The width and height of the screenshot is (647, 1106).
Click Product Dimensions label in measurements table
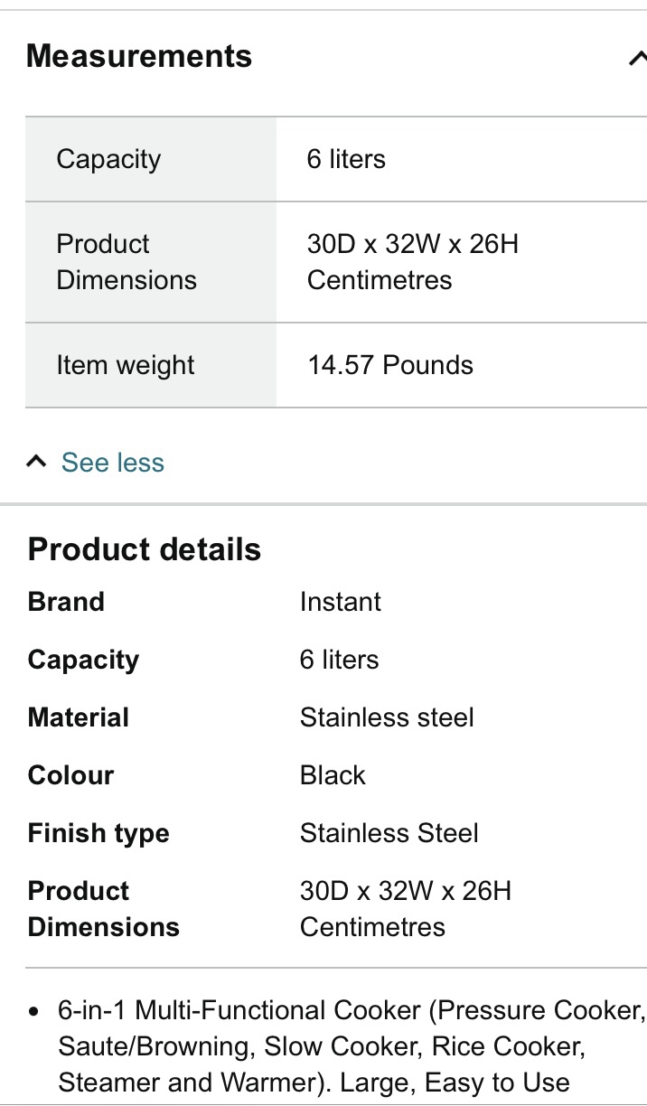coord(127,262)
